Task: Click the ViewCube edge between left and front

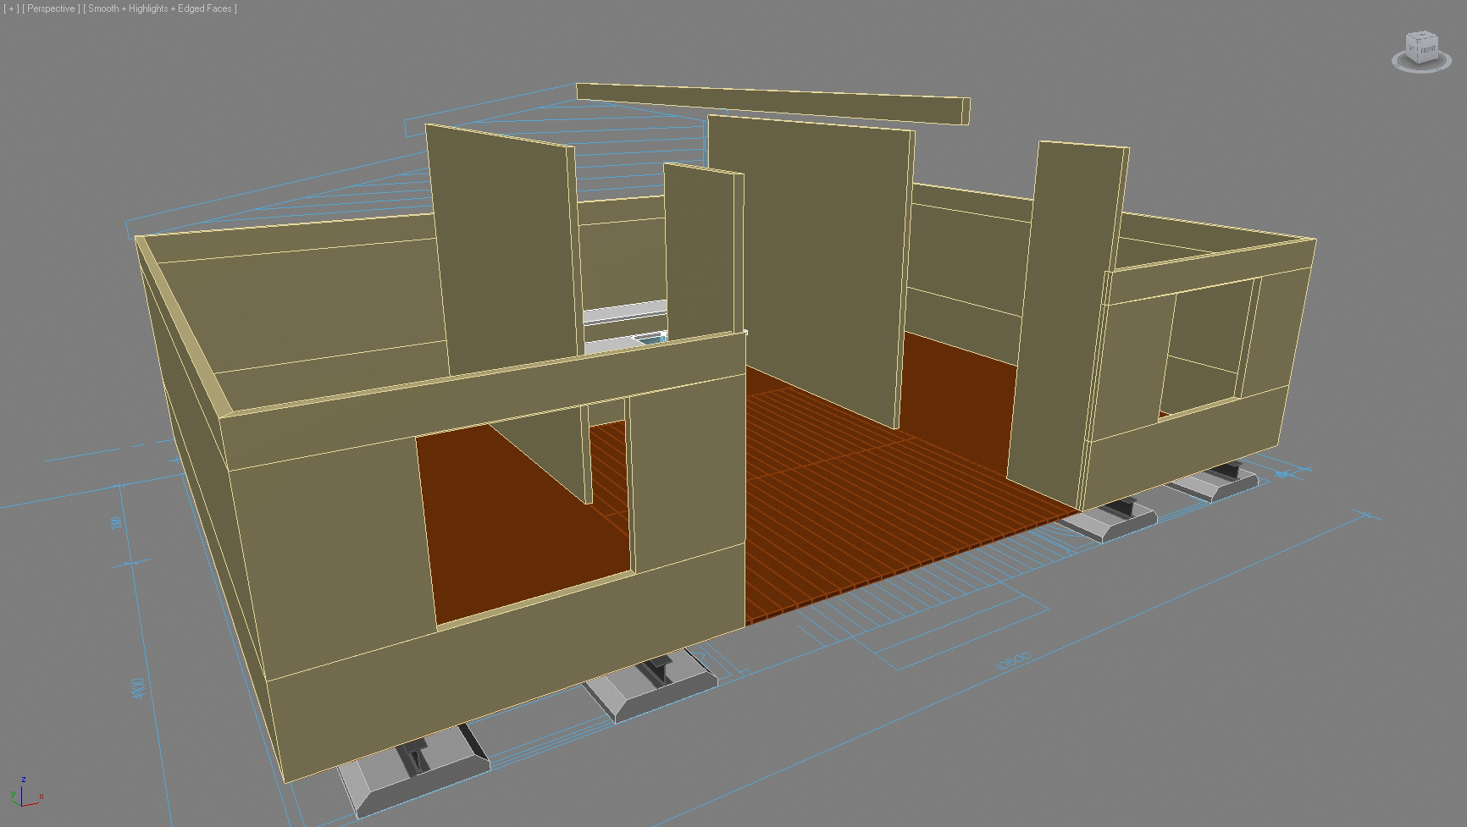Action: point(1419,52)
